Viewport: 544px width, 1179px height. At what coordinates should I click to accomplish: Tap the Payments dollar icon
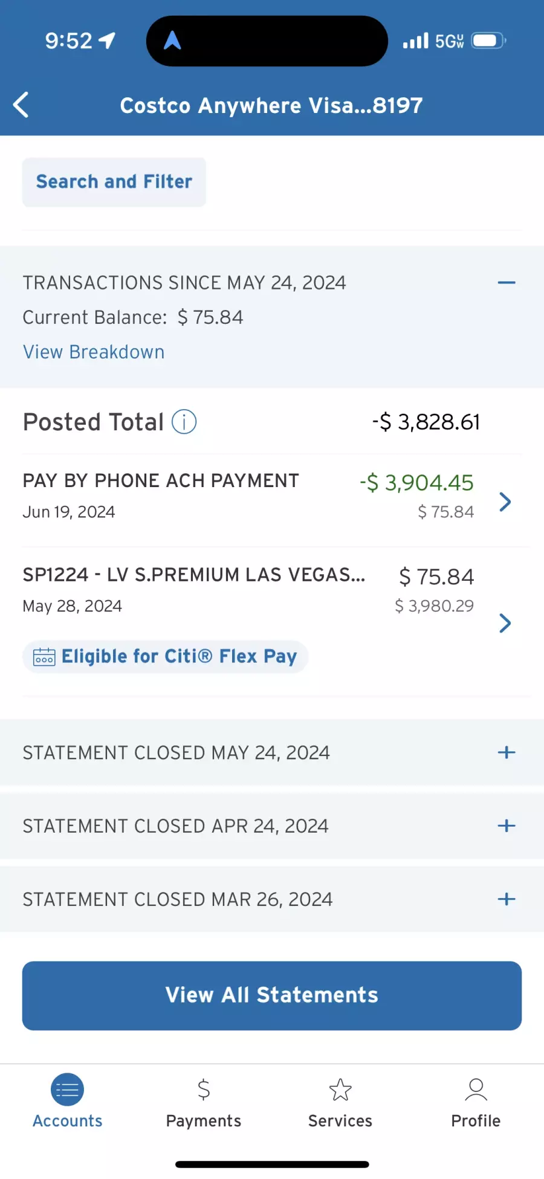click(x=204, y=1090)
